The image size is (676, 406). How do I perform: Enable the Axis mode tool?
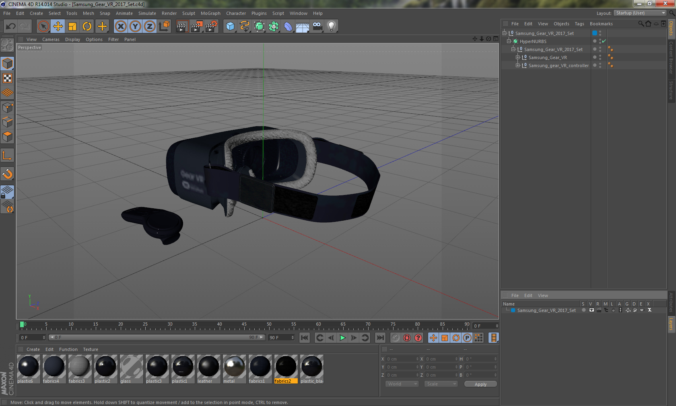[x=8, y=155]
